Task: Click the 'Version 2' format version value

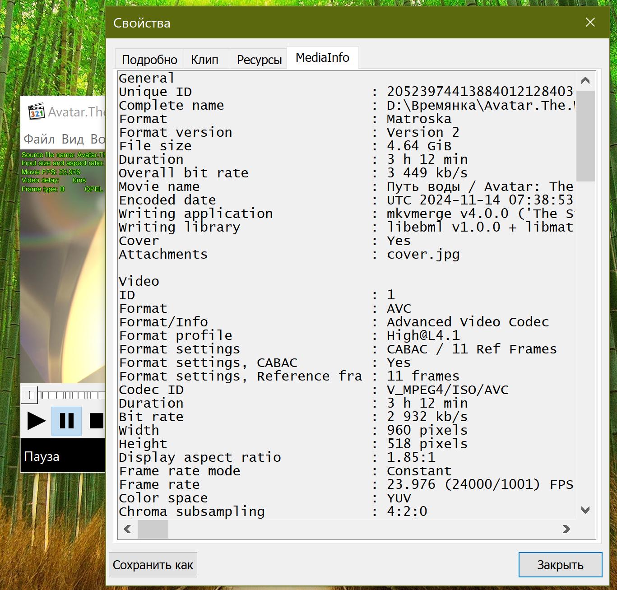Action: 423,132
